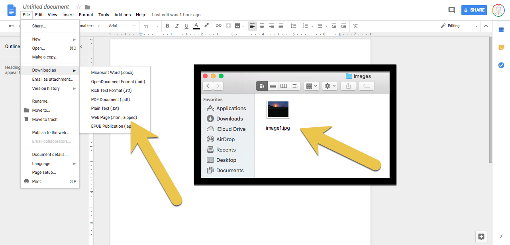Apply a numbered list
Screen dimensions: 510x245
click(x=306, y=26)
